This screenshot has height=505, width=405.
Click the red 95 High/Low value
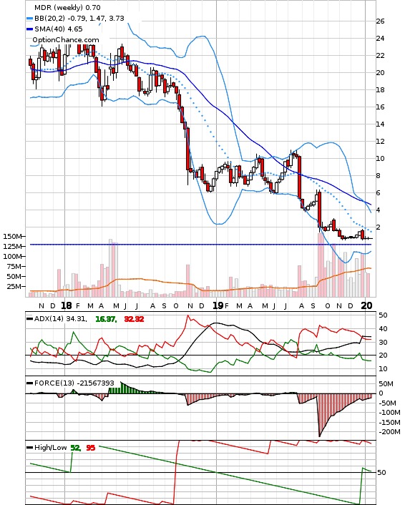point(91,448)
